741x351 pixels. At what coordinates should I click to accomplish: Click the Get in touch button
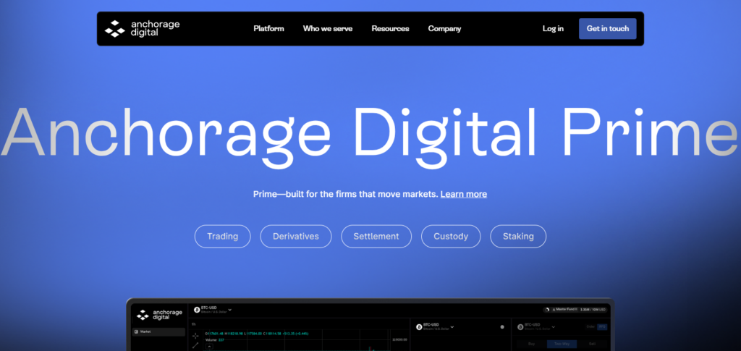pyautogui.click(x=608, y=28)
